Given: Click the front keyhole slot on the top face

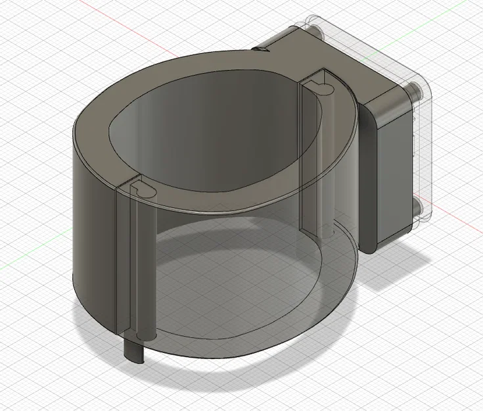Looking at the screenshot, I should tap(143, 190).
